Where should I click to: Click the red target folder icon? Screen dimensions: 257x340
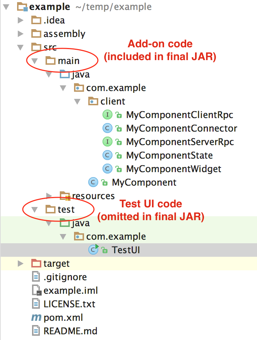click(36, 263)
